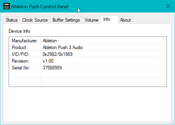Screen dimensions: 175x125
Task: Click the Ableton manufacturer value
Action: point(50,41)
